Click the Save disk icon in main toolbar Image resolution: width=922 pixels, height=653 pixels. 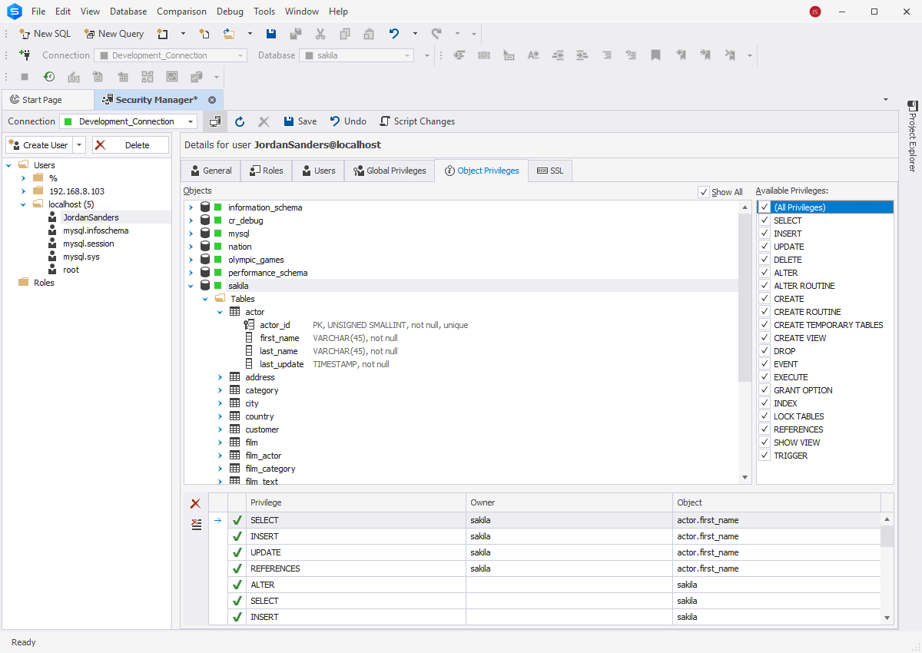coord(271,34)
